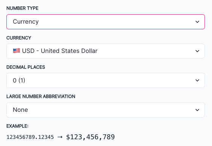This screenshot has width=212, height=146.
Task: Click the CURRENCY field label
Action: click(x=19, y=38)
